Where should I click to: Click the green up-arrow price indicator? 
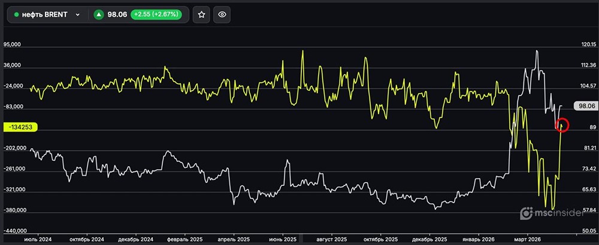point(100,15)
